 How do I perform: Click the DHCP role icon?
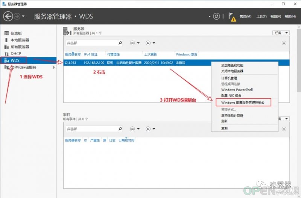[6, 54]
